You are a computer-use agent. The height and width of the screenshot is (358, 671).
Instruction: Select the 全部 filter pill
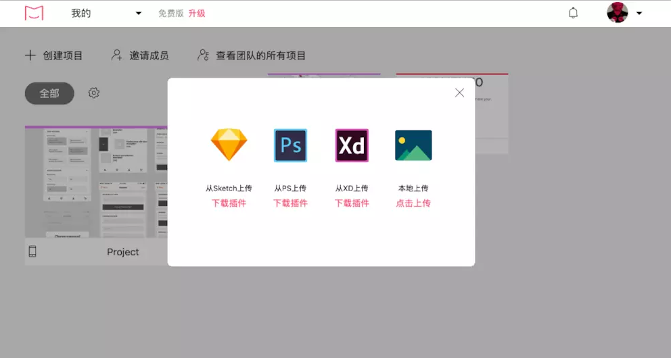click(x=49, y=93)
